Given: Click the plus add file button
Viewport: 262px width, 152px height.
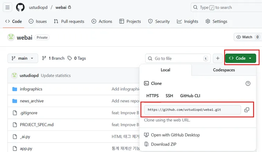Looking at the screenshot, I should [218, 58].
